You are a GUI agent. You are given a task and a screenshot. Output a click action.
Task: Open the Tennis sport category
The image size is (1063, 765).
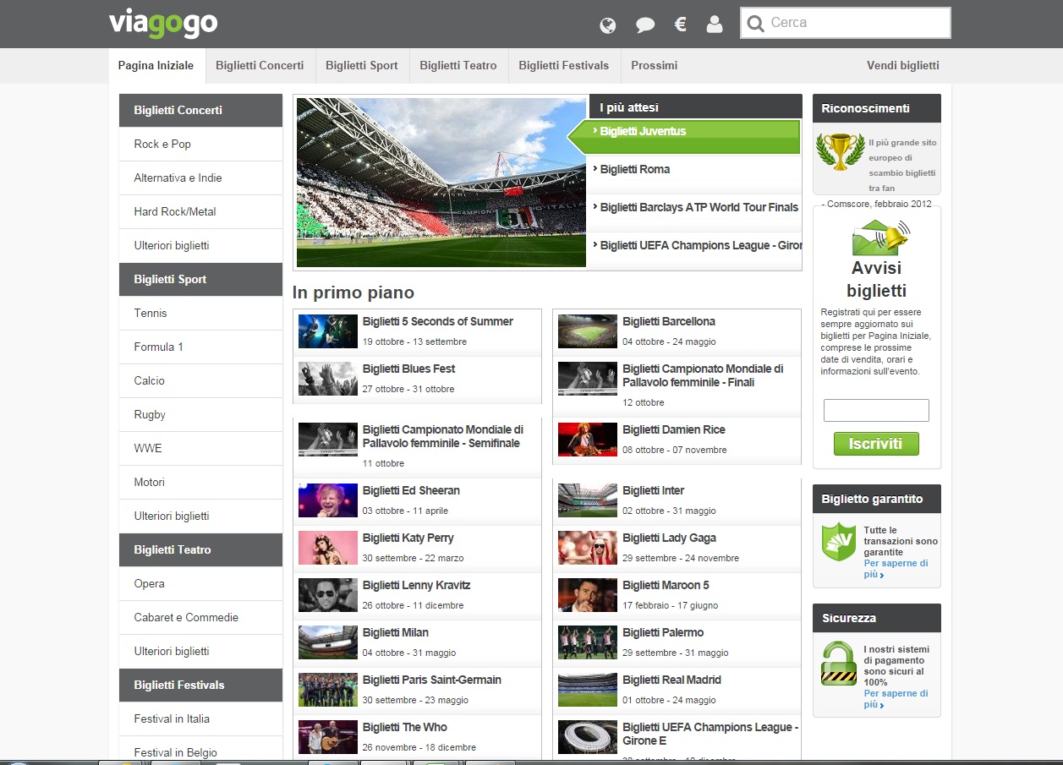click(201, 313)
